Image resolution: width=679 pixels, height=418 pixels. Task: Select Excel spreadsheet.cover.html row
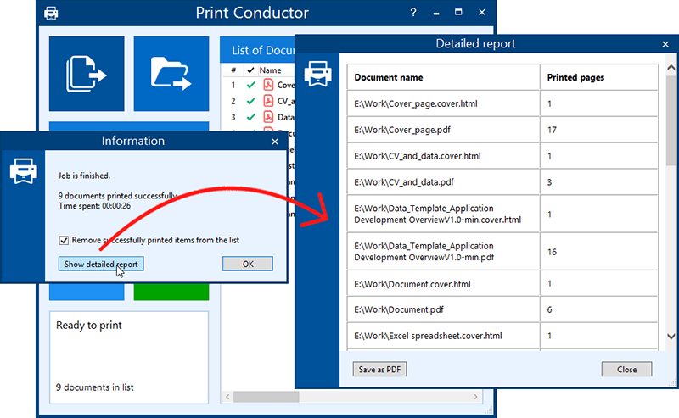[502, 336]
